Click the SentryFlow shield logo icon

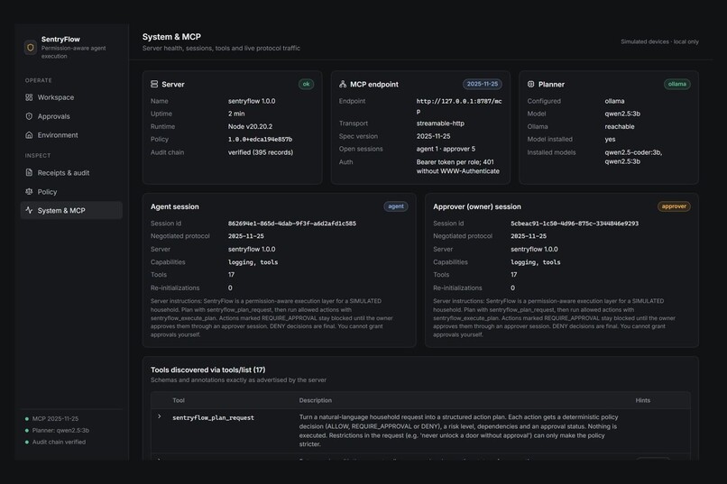point(31,47)
